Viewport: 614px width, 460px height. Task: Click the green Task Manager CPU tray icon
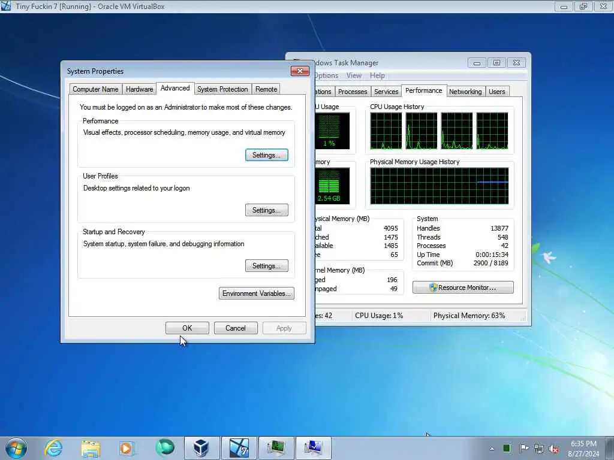pos(507,448)
